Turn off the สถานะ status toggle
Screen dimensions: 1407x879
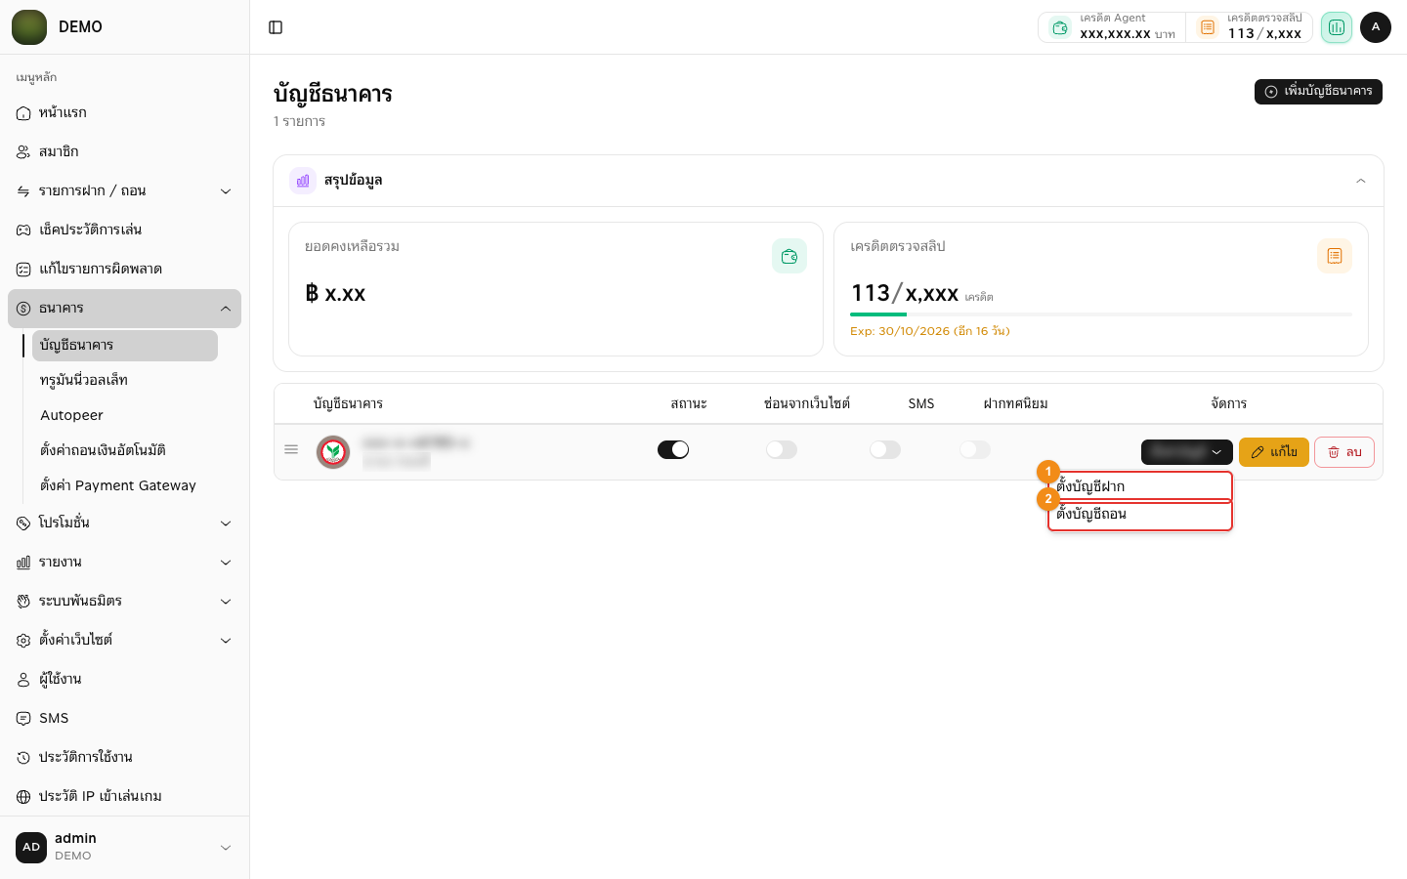click(673, 449)
